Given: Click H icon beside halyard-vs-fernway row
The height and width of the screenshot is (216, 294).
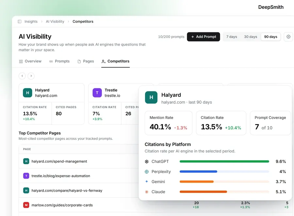Looking at the screenshot, I should (26, 190).
